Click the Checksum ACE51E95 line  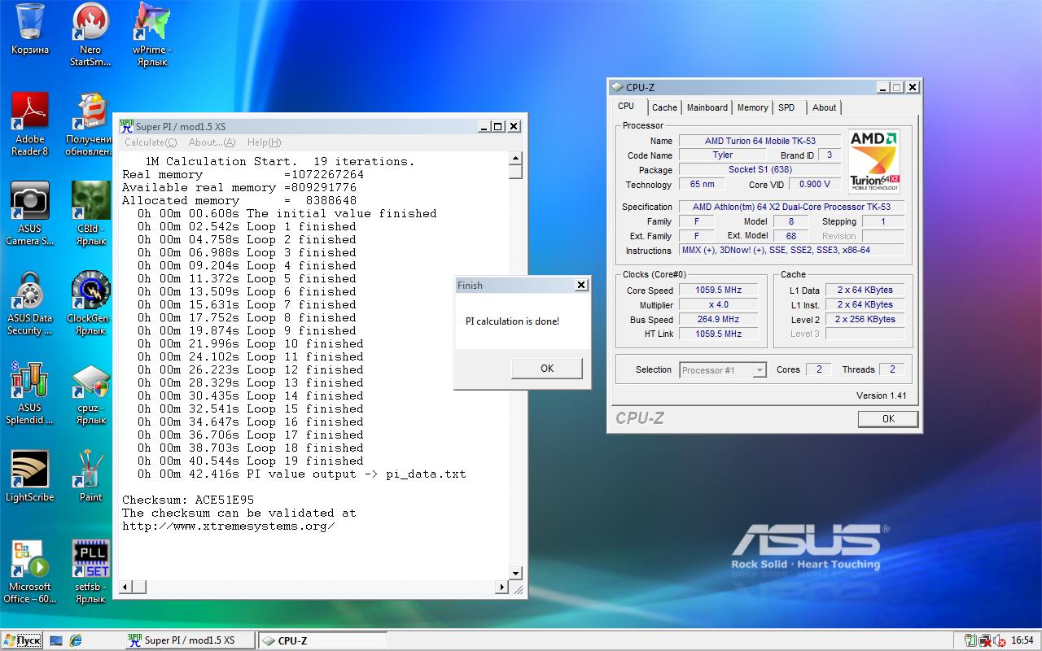(188, 500)
